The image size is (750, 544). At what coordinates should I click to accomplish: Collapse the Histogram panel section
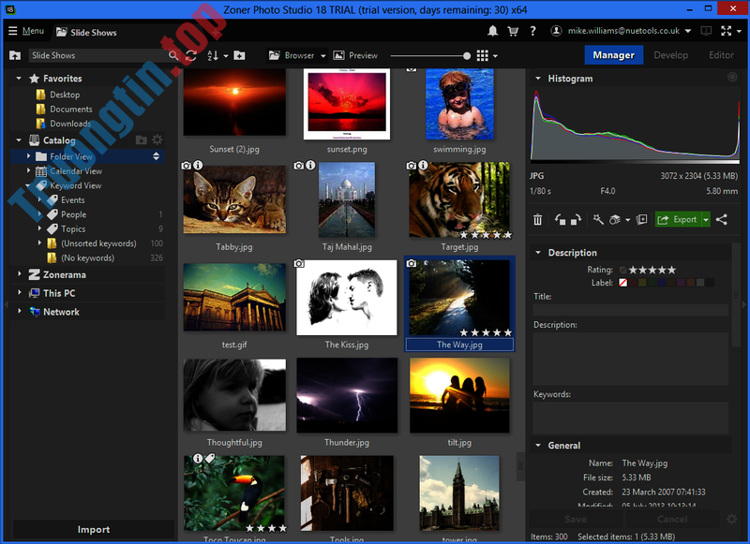point(537,79)
